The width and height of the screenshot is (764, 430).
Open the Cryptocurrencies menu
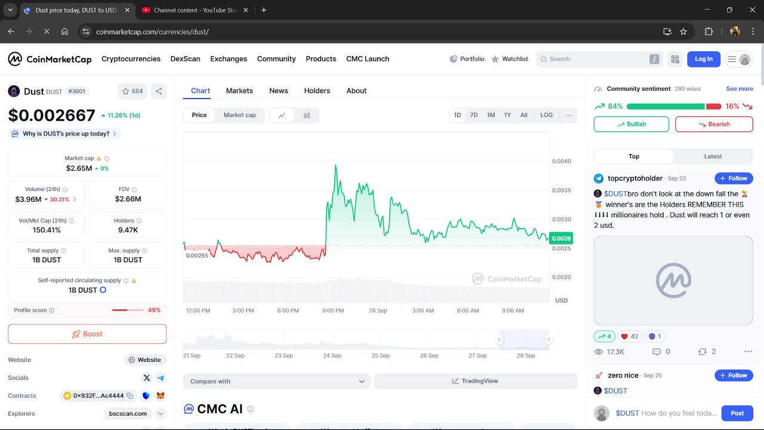(131, 59)
